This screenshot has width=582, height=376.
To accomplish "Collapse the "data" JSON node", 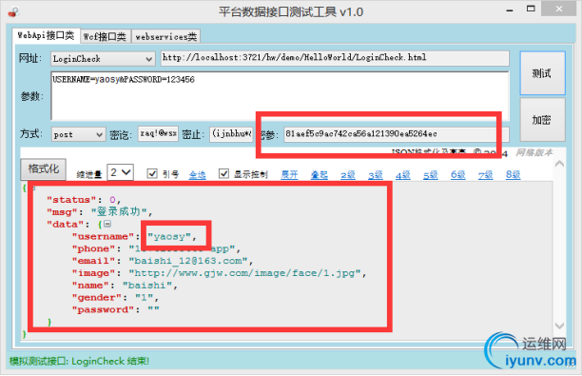I will (x=107, y=224).
